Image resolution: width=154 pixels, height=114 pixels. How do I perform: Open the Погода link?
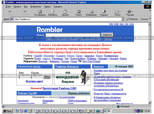(65, 61)
